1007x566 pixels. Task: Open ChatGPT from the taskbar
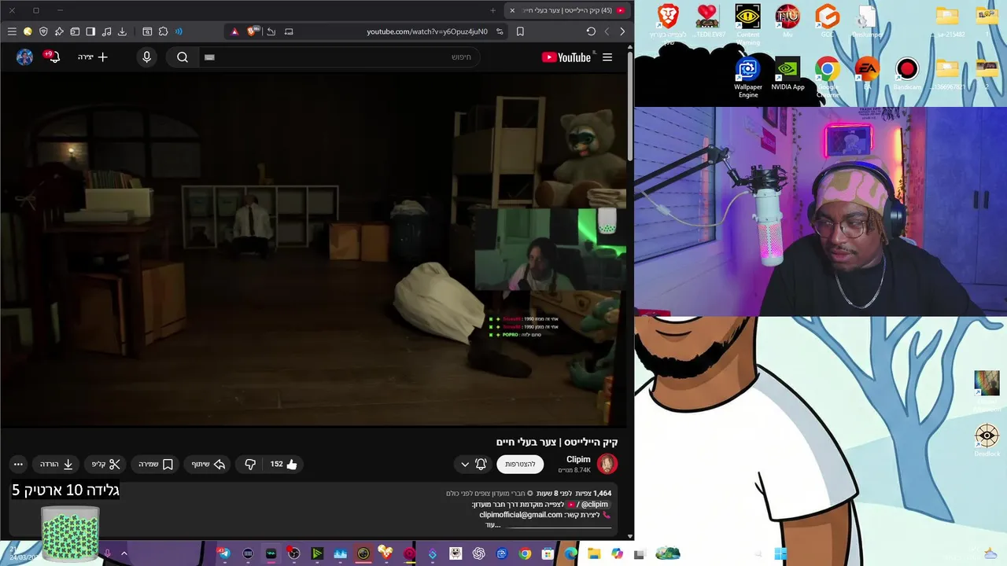pos(478,553)
